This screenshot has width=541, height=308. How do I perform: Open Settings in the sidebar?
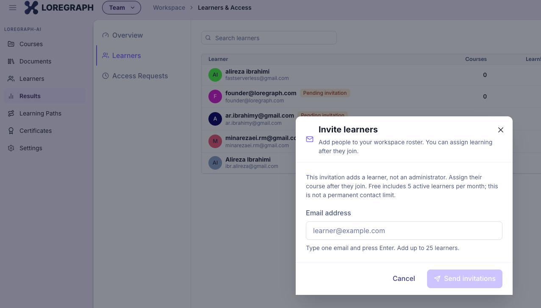(x=45, y=148)
